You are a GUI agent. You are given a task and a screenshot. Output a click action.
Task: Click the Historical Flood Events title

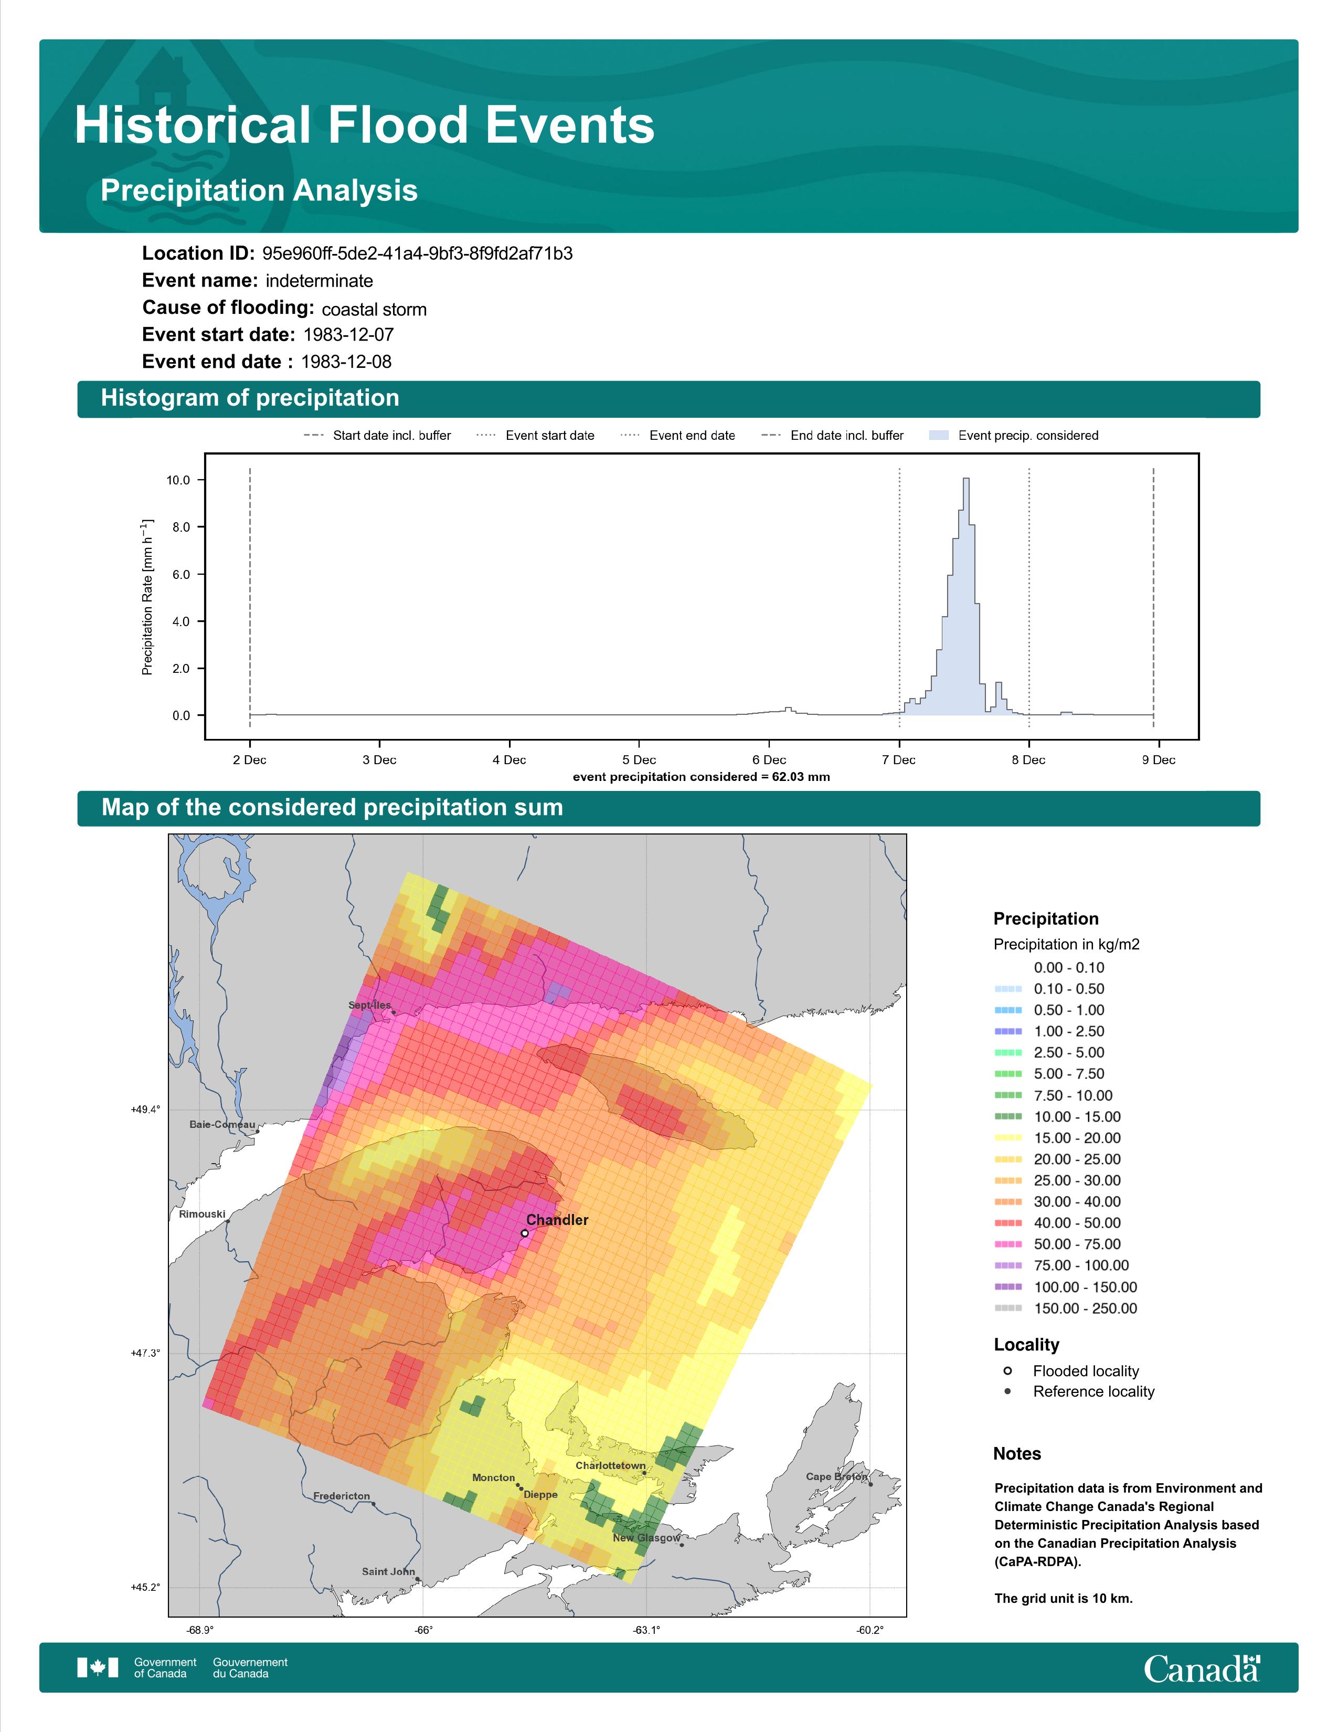click(365, 124)
